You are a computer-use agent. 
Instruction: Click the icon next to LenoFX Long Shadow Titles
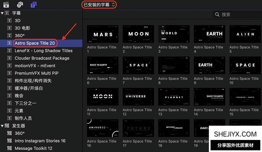[10, 51]
